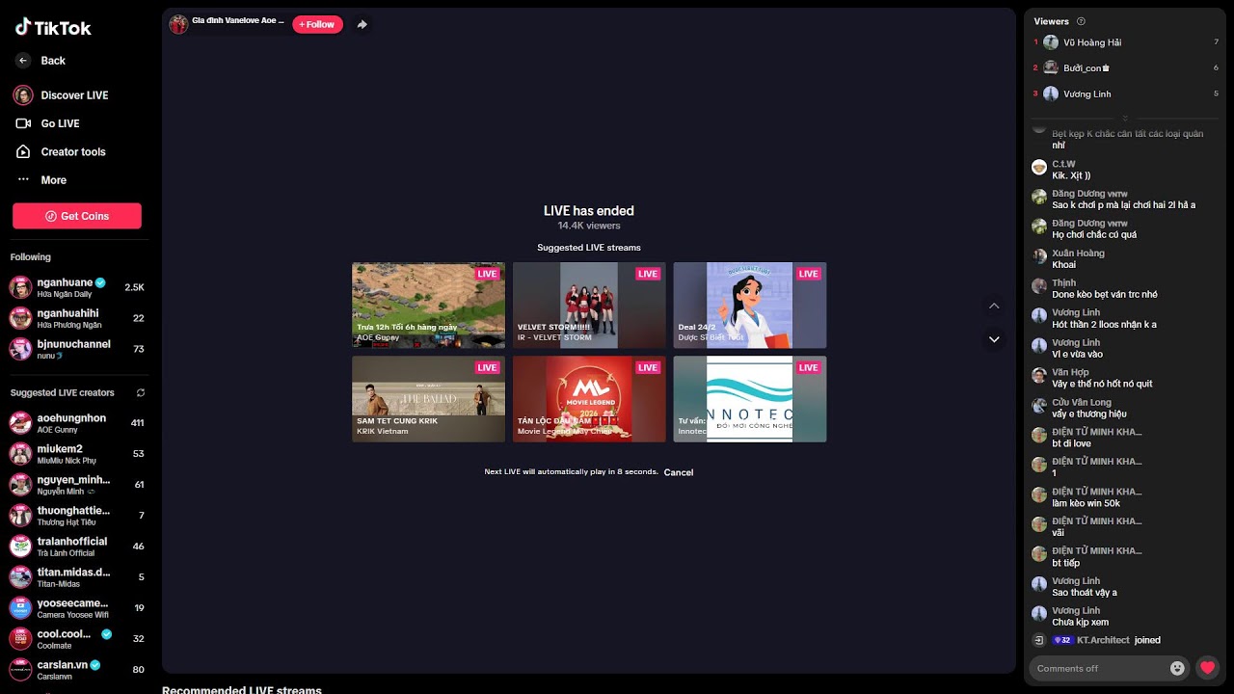Open miukem2 suggested creator

pyautogui.click(x=77, y=454)
